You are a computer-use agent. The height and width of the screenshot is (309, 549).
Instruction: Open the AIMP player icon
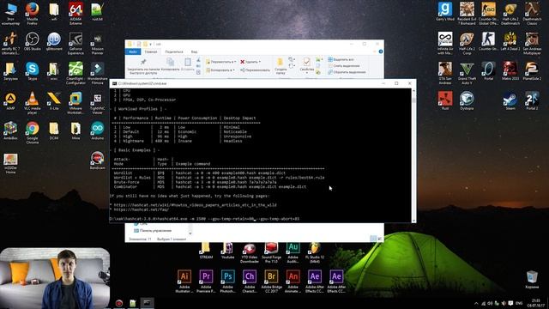[x=10, y=101]
